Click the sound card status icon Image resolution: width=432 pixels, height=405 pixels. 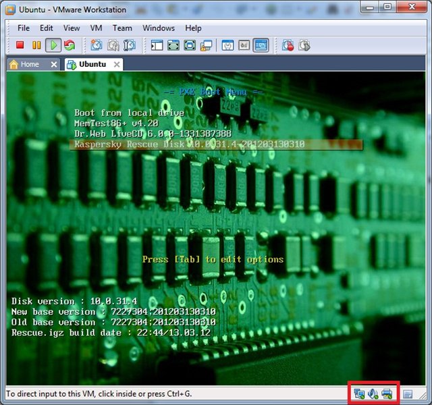click(373, 394)
